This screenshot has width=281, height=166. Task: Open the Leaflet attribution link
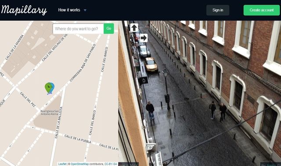click(62, 164)
